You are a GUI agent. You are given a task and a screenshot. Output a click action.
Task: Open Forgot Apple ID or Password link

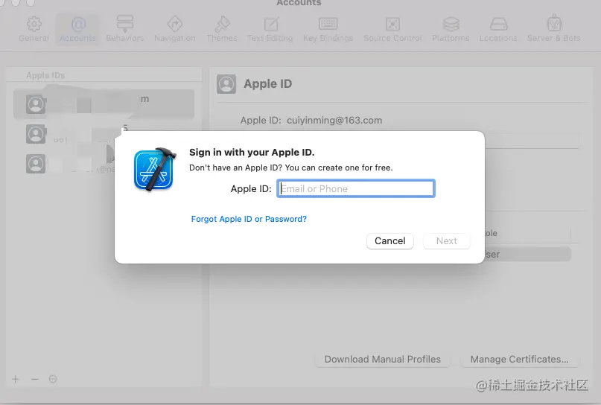click(249, 219)
